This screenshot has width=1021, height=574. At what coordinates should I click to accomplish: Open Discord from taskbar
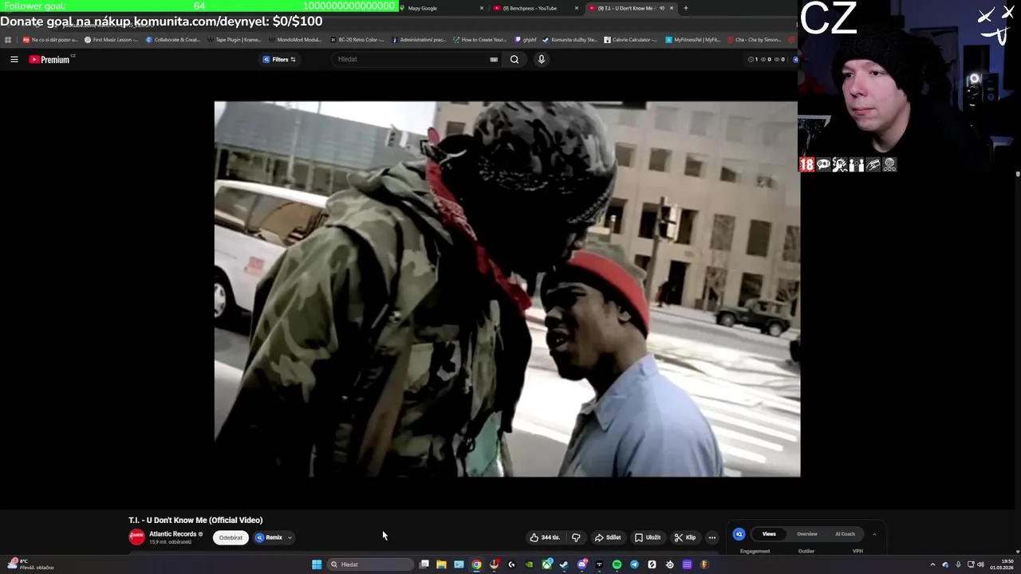(581, 564)
